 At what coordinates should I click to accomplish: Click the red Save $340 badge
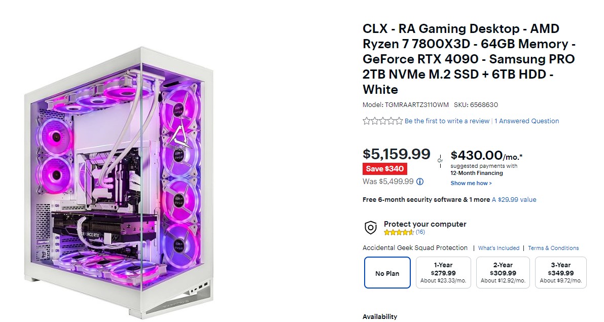pos(385,169)
